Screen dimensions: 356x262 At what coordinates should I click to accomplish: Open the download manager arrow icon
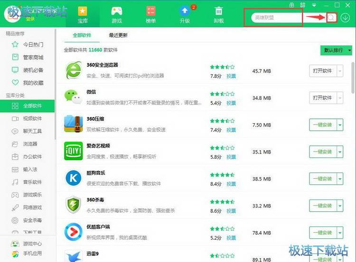[x=345, y=18]
